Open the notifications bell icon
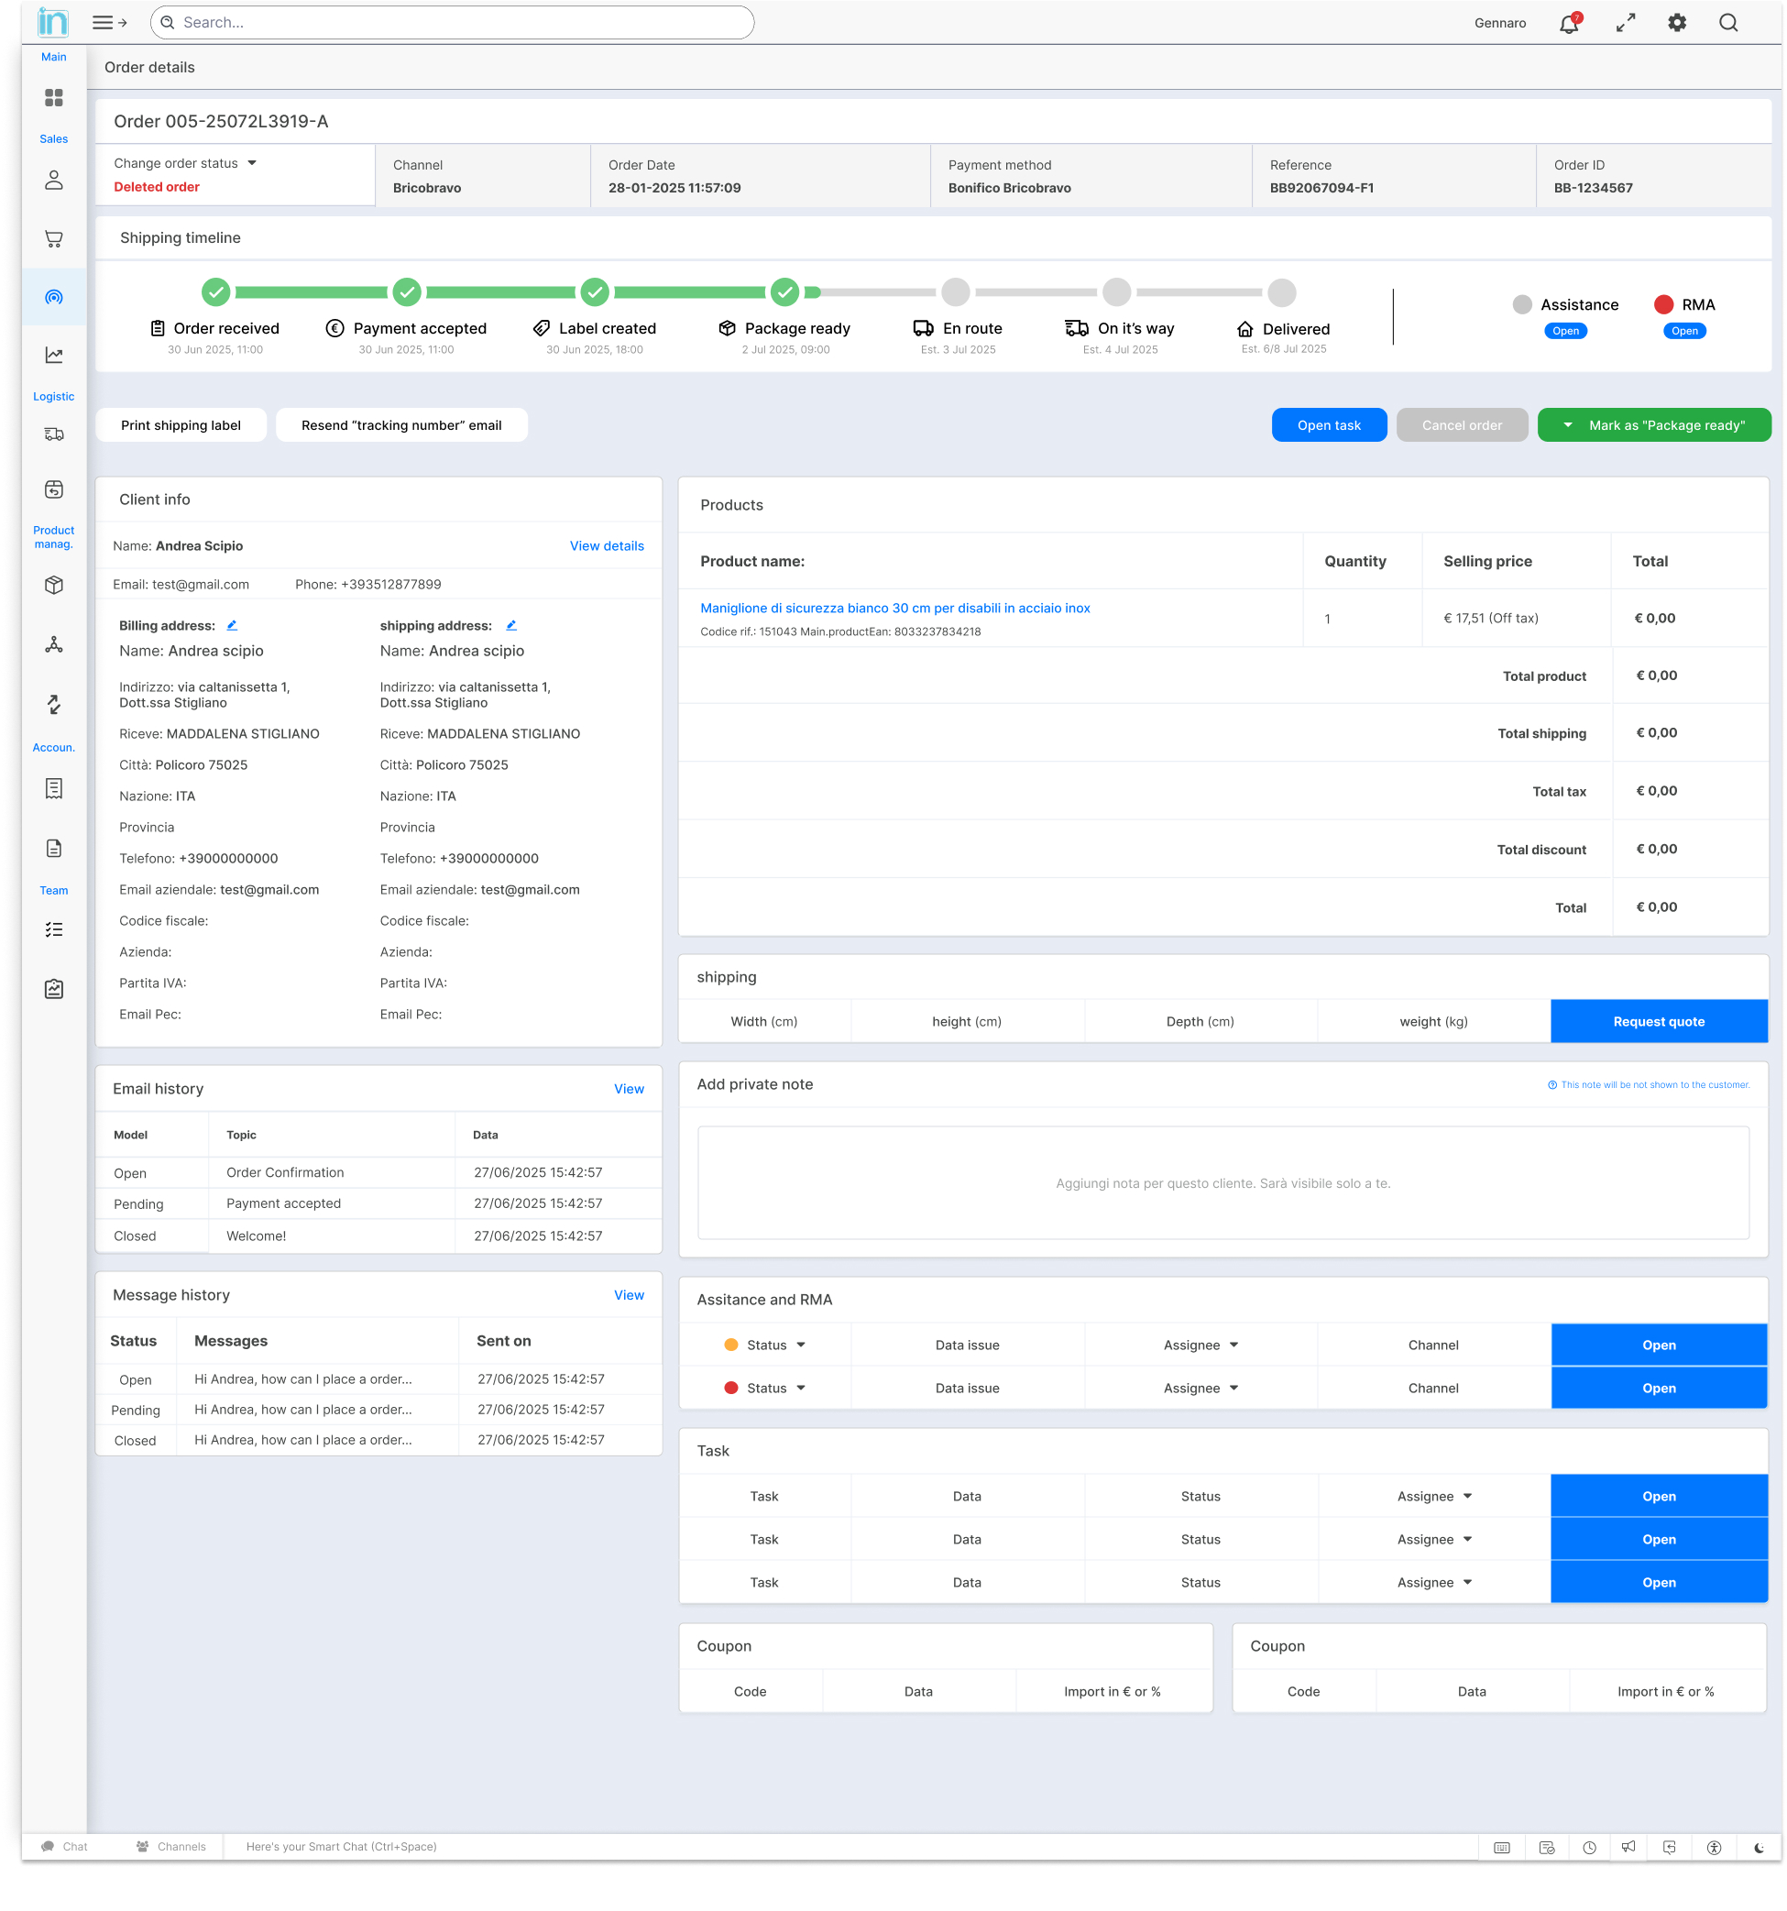 point(1567,23)
